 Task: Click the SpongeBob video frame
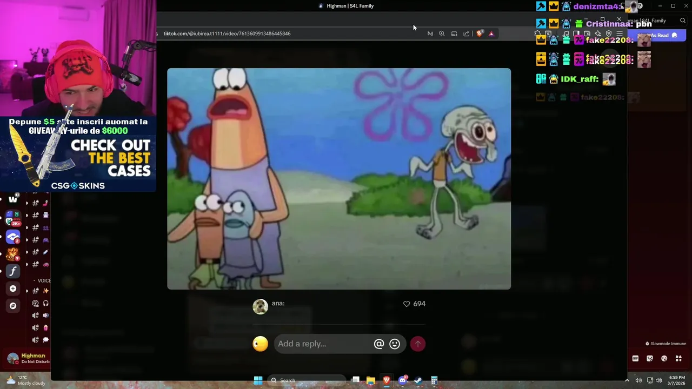(x=339, y=179)
